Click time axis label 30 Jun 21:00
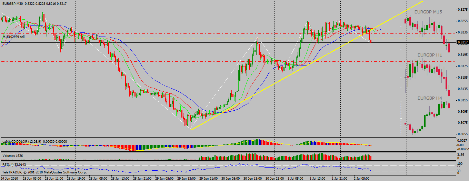 pyautogui.click(x=275, y=178)
